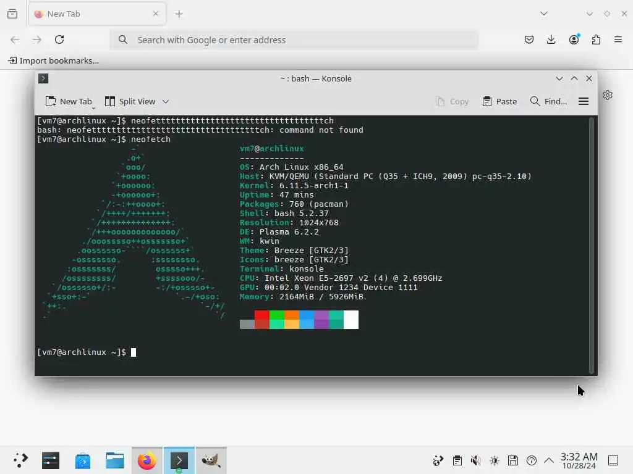Paste clipboard into Konsole
Screen dimensions: 633x474
pos(499,102)
